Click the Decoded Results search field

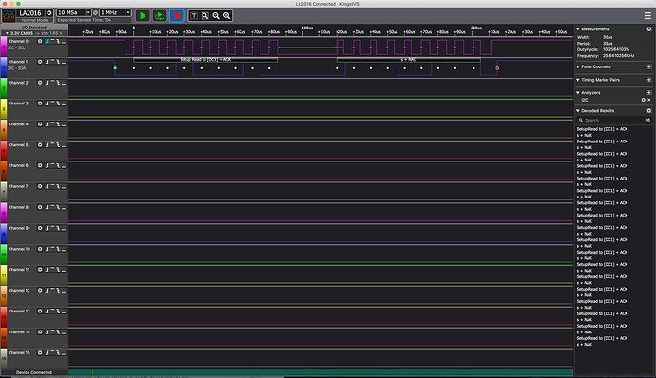point(613,120)
